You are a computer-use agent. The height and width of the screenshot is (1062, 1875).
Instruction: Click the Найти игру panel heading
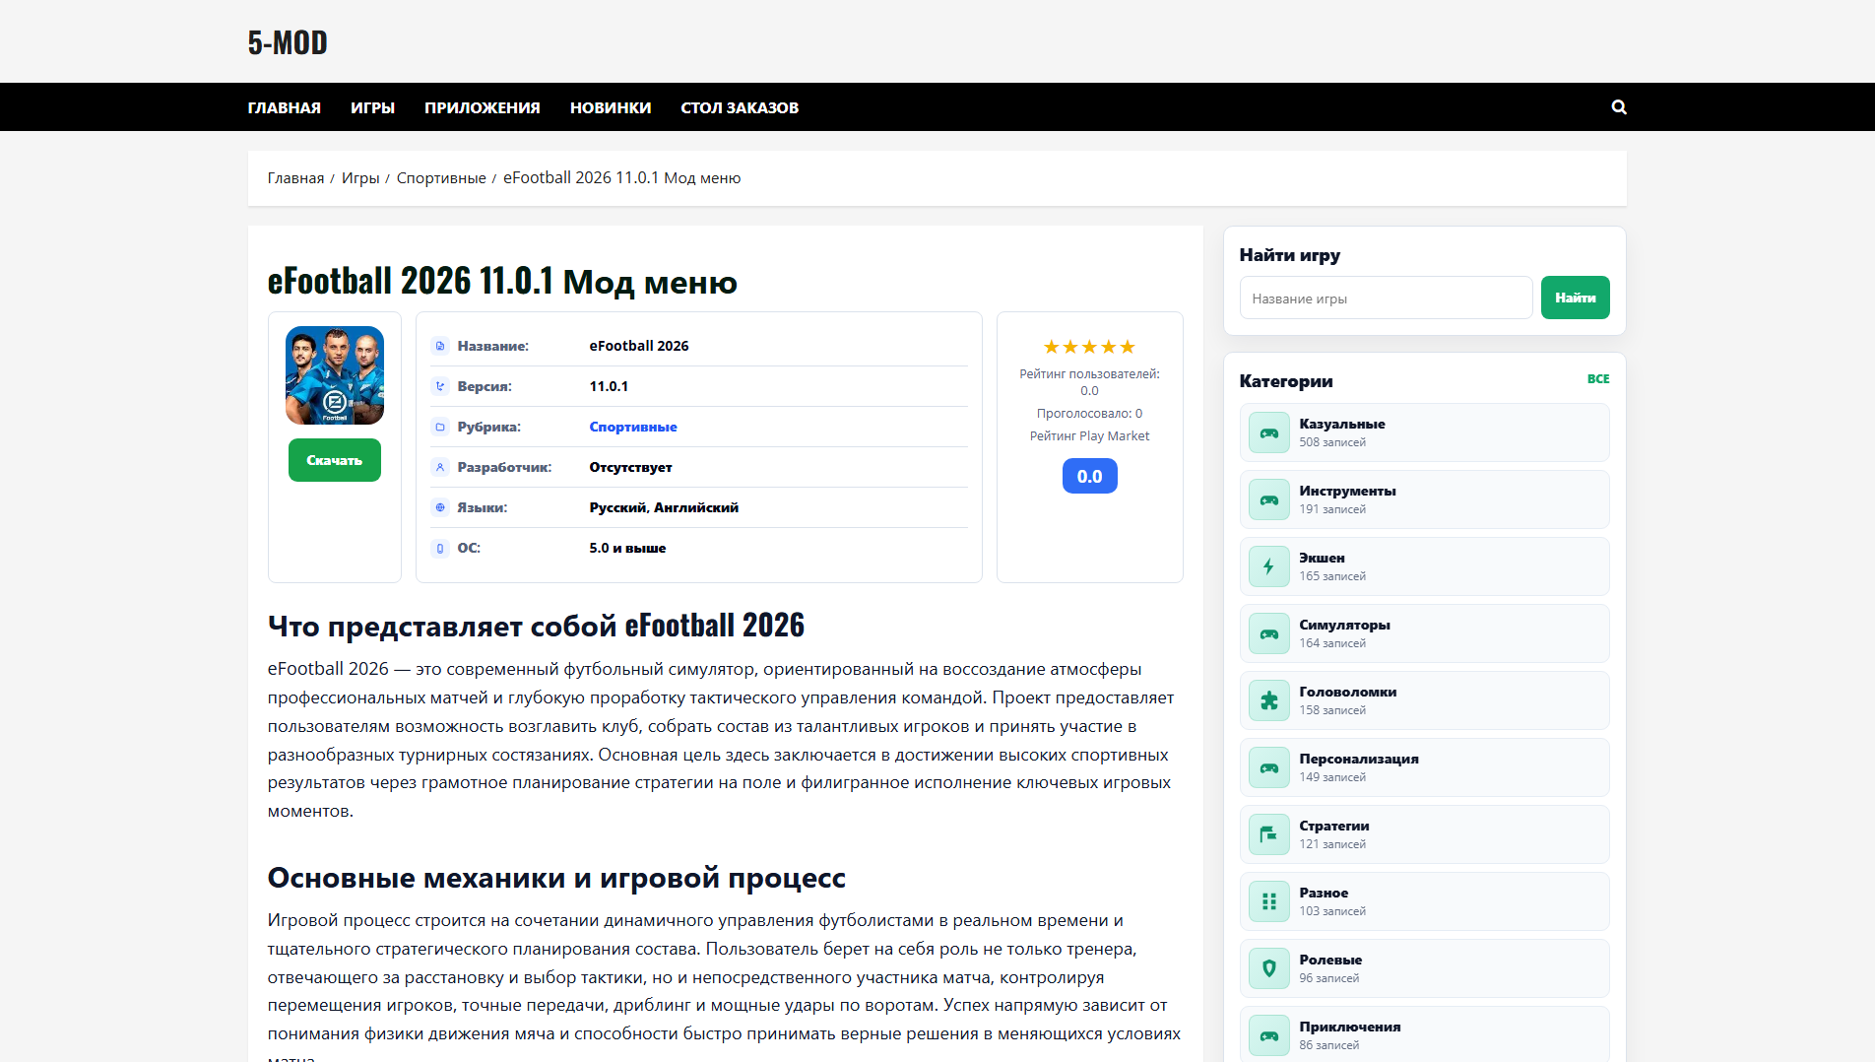point(1290,255)
